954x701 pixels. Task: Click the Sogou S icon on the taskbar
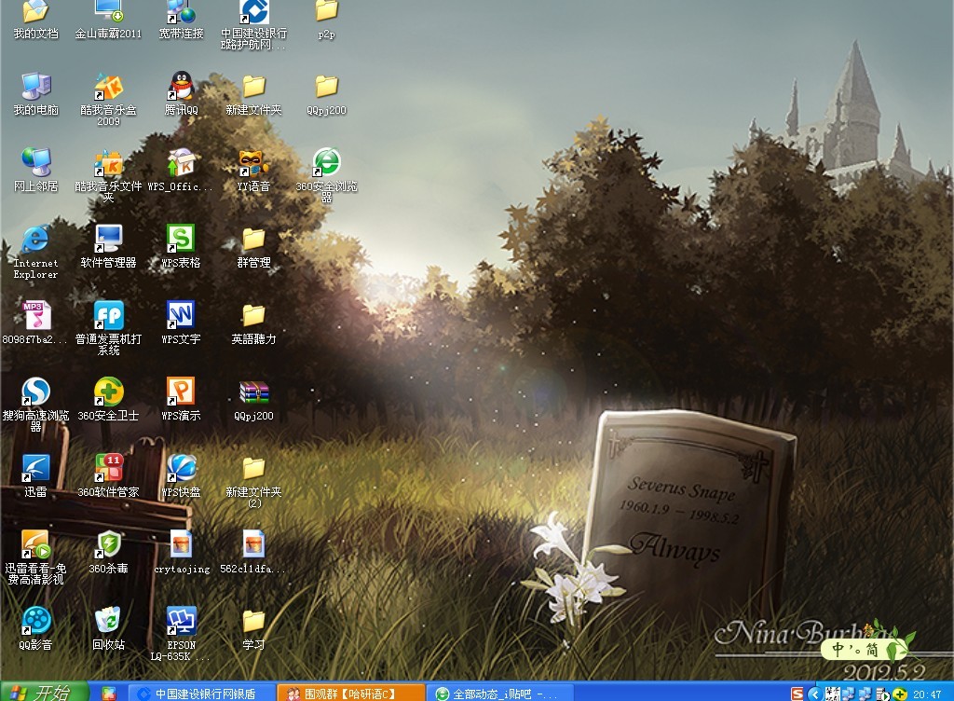797,694
